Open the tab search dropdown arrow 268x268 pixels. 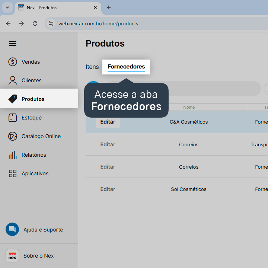tap(7, 7)
